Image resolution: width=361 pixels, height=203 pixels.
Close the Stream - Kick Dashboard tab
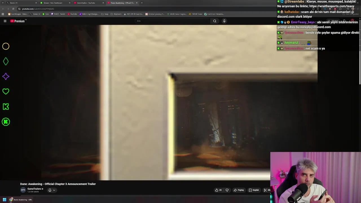(x=70, y=3)
